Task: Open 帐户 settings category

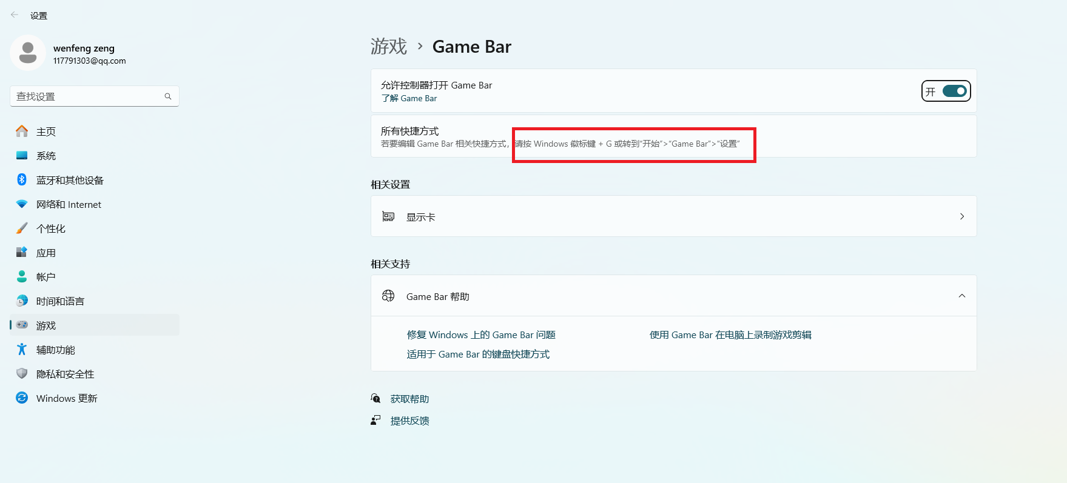Action: (95, 277)
